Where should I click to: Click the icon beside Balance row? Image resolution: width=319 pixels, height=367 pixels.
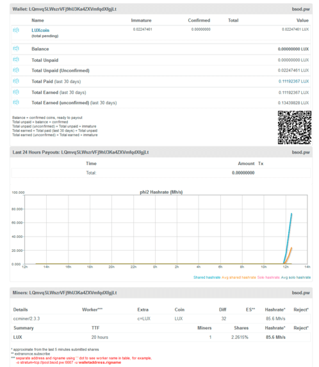coord(16,49)
